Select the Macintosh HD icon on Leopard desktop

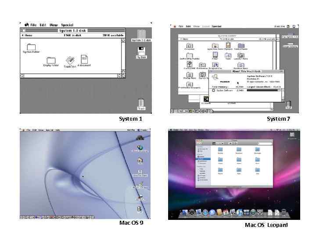[292, 135]
